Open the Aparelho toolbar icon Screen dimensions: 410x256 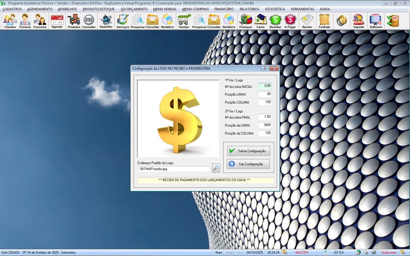106,21
